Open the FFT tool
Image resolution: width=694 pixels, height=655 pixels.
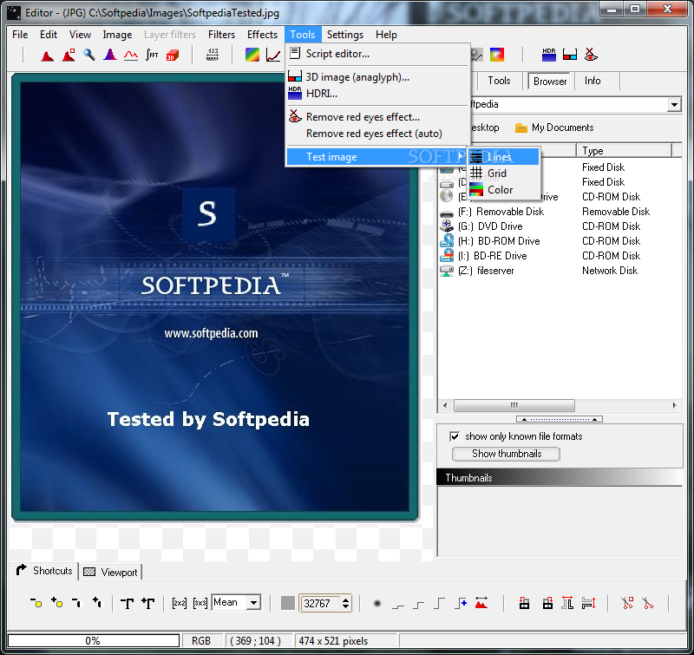click(152, 55)
